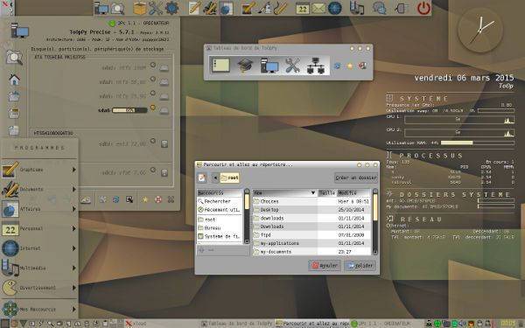Click the file list vertical scrollbar

(x=375, y=222)
